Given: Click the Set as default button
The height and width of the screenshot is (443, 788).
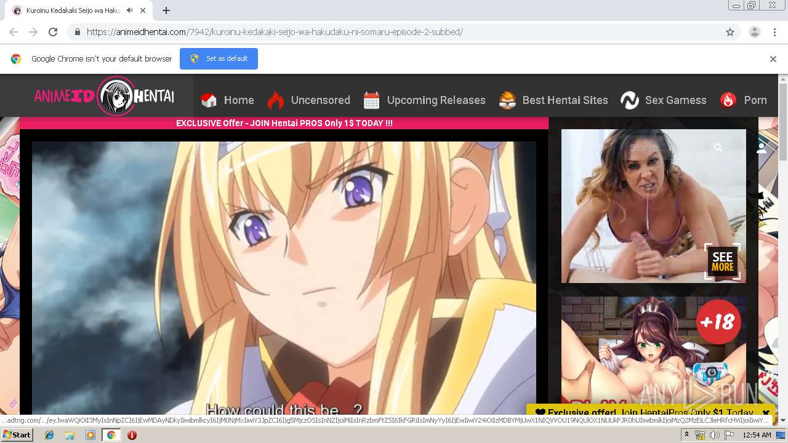Looking at the screenshot, I should coord(219,58).
